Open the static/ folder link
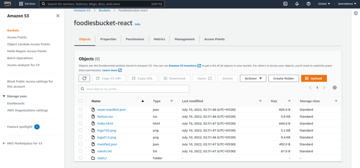360x168 pixels. tap(102, 158)
